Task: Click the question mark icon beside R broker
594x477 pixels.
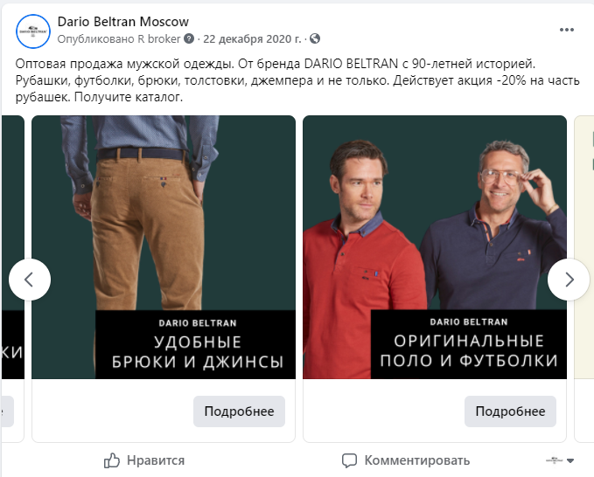Action: tap(189, 39)
